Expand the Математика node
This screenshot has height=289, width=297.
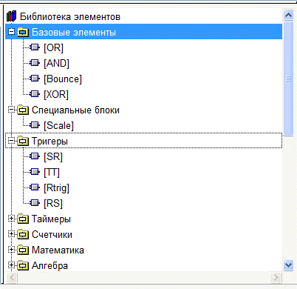(x=11, y=250)
